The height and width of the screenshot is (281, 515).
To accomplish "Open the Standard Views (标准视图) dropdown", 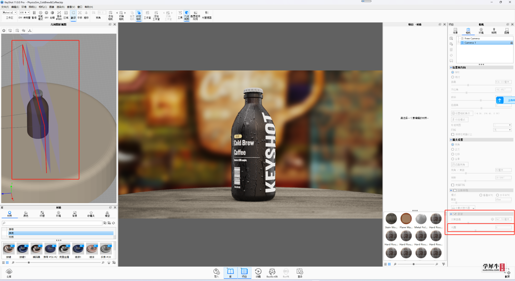I will point(502,125).
